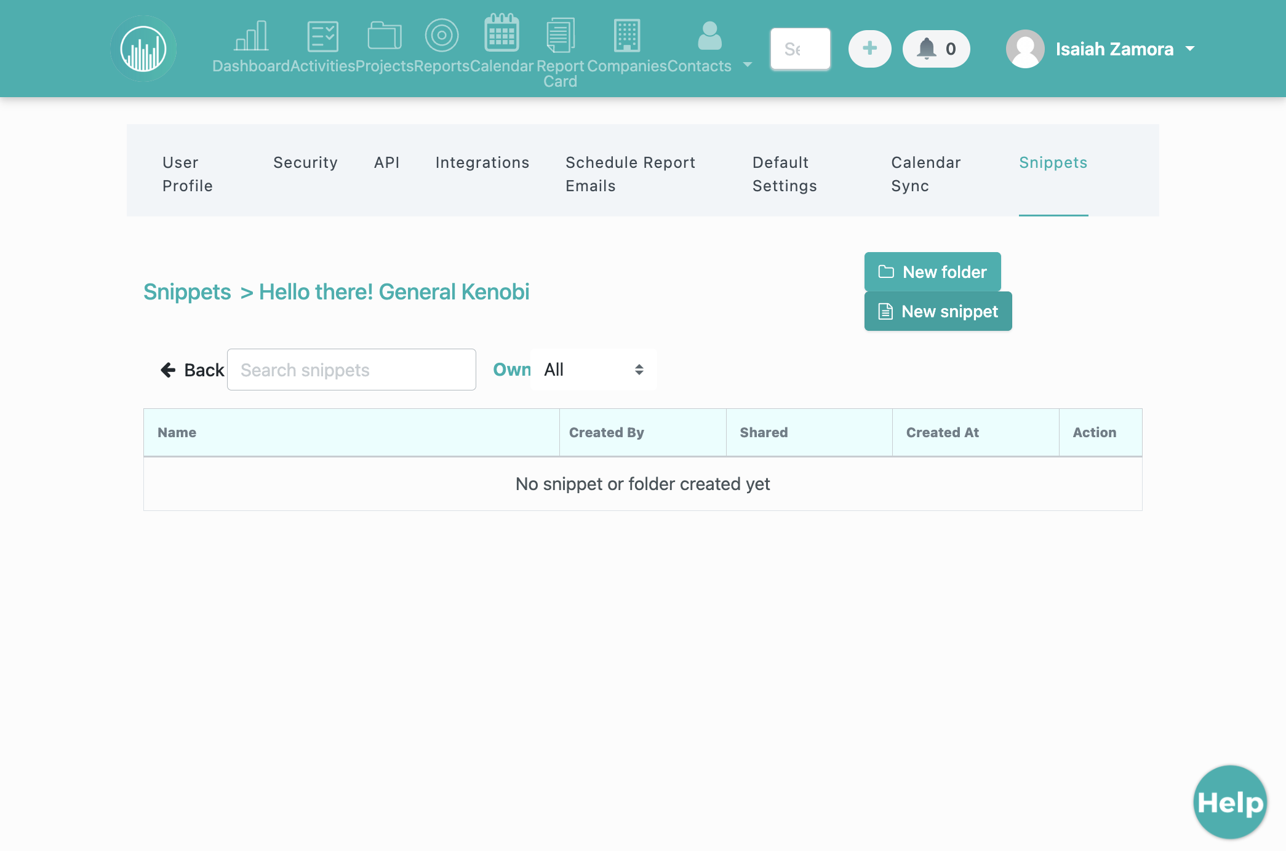The width and height of the screenshot is (1286, 851).
Task: Switch to the User Profile tab
Action: point(188,174)
